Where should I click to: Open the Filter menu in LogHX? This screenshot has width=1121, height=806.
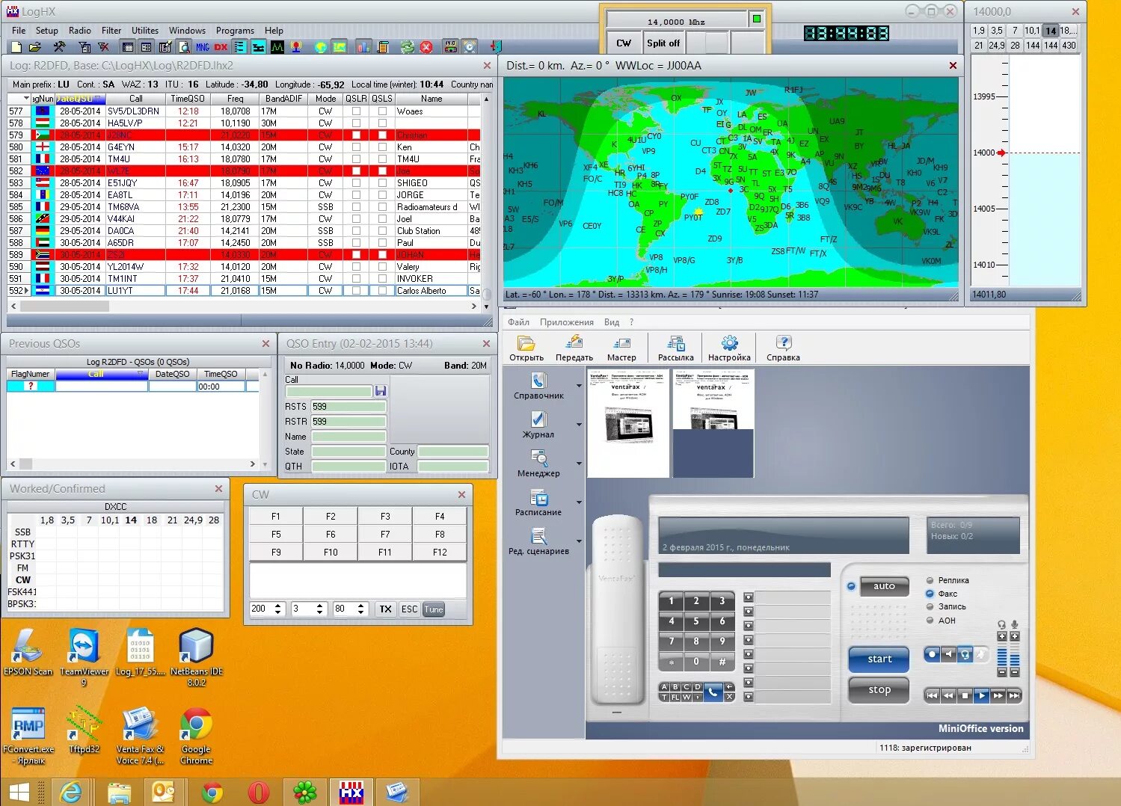111,31
